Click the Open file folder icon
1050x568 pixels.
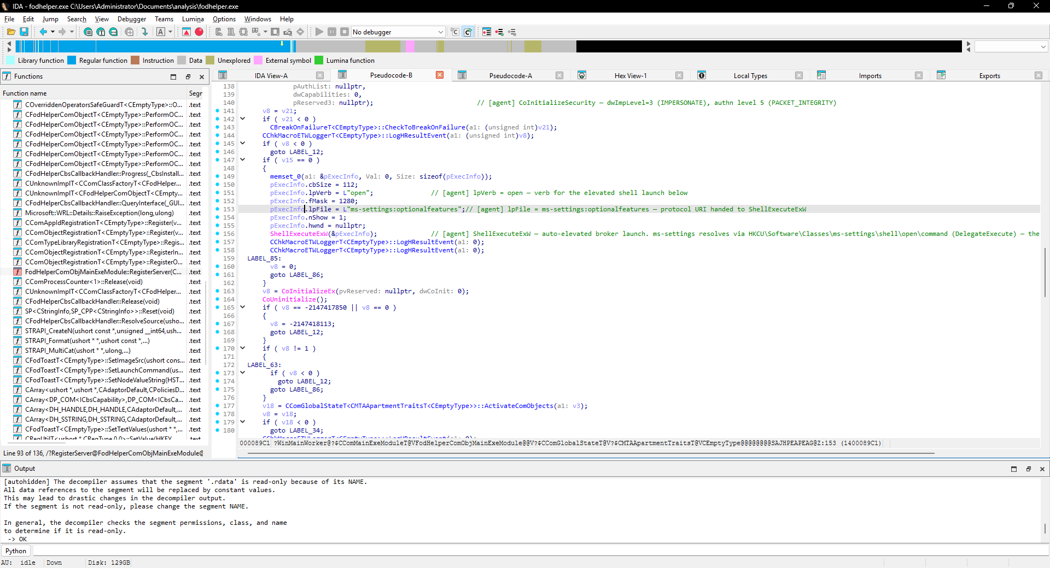11,32
